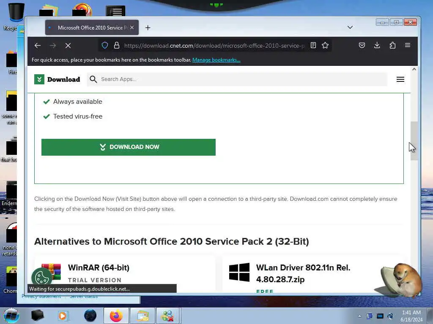Open the file explorer taskbar icon
The height and width of the screenshot is (324, 433).
142,316
